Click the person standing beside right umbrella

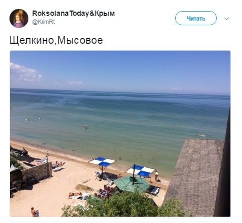(x=156, y=176)
